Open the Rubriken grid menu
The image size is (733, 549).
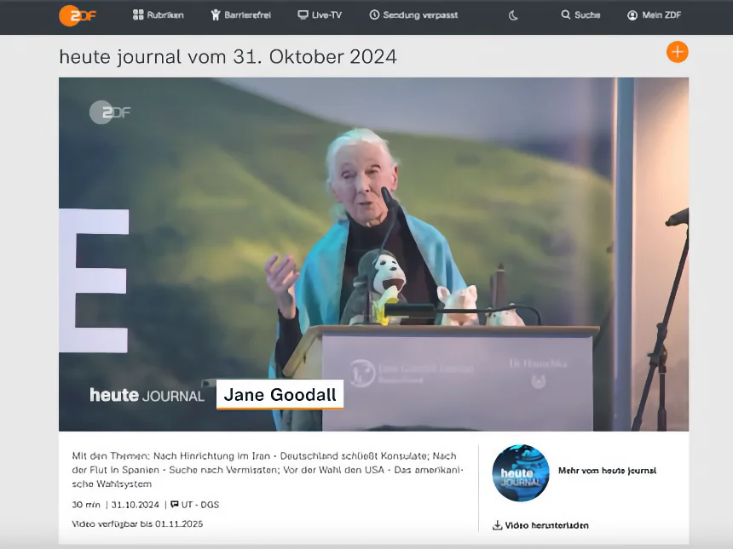pos(158,15)
